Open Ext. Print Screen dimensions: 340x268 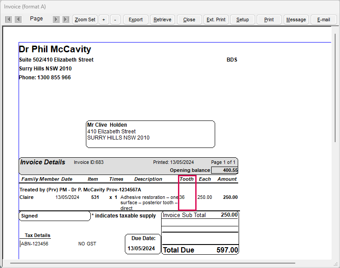click(x=216, y=19)
